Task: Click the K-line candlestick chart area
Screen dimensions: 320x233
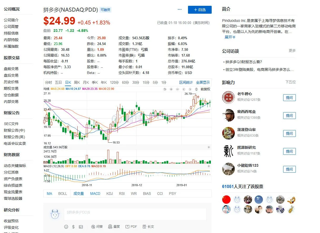Action: click(127, 118)
